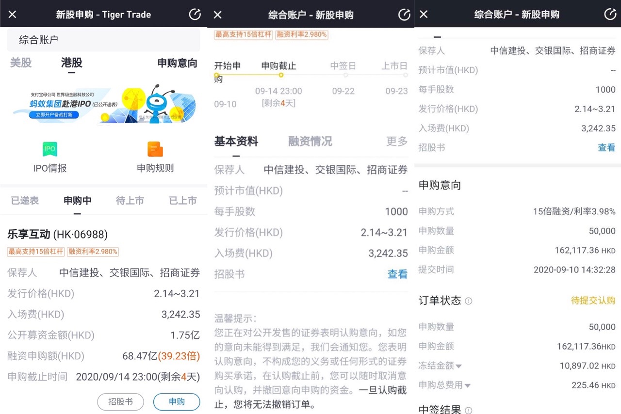Tap refresh icon in Tiger Trade header

[x=195, y=14]
